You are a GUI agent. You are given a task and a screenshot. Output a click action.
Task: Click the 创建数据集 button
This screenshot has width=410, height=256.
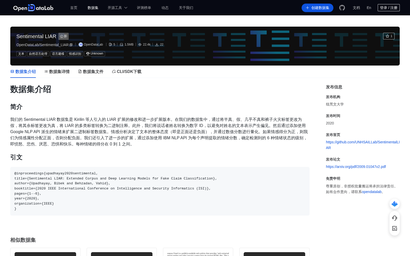pos(317,8)
